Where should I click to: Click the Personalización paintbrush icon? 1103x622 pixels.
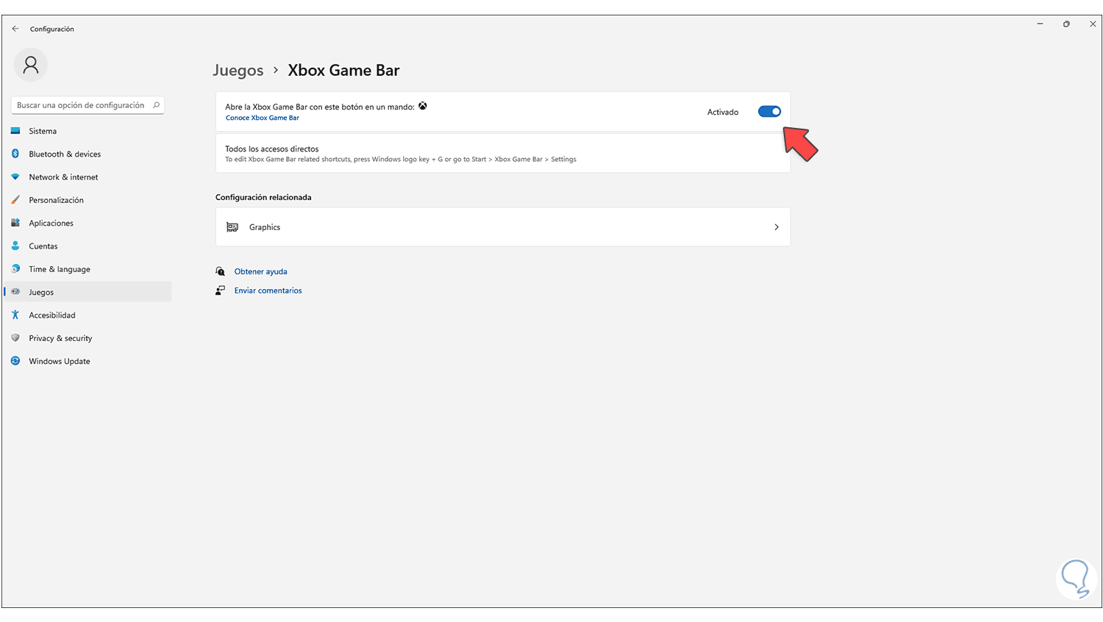(15, 200)
